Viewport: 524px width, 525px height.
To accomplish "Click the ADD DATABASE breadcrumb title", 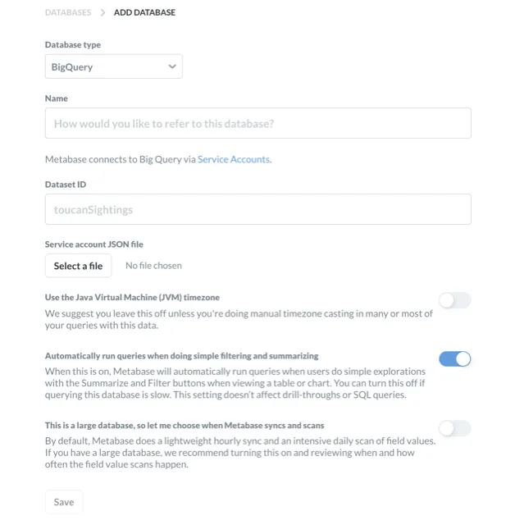I will 144,13.
